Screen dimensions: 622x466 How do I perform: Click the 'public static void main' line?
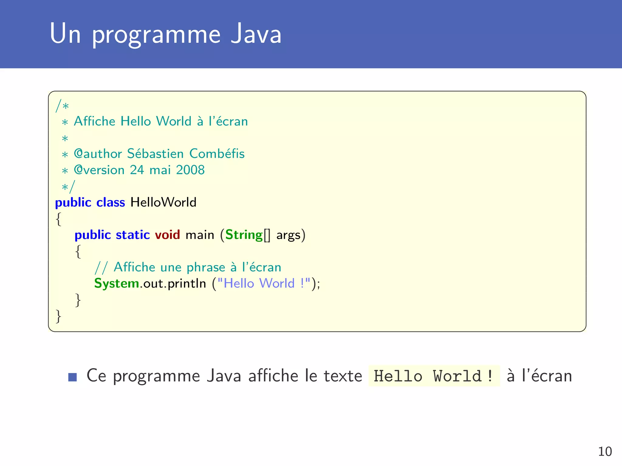click(x=190, y=235)
